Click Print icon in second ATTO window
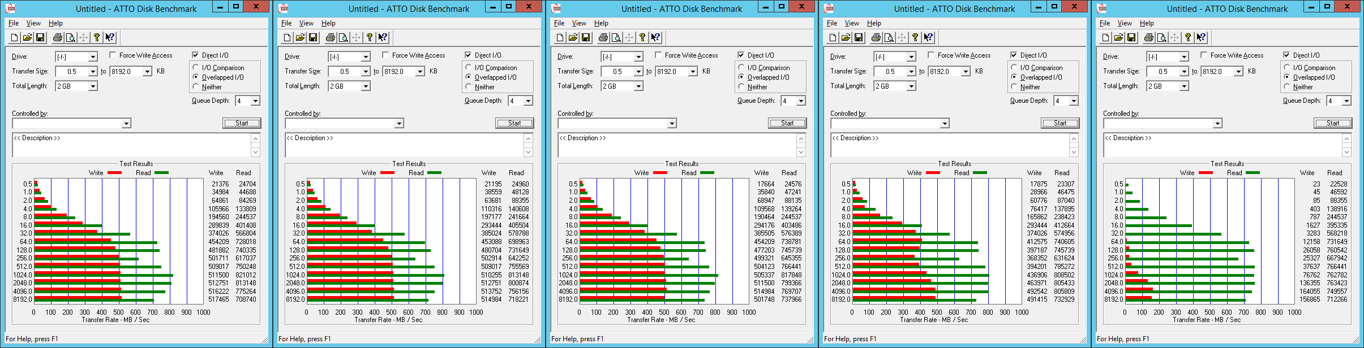Screen dimensions: 1364x348 click(x=331, y=37)
